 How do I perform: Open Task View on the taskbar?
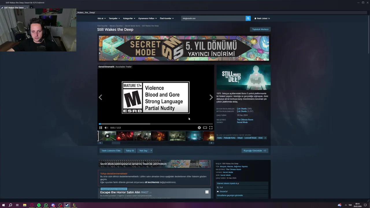coord(17,205)
